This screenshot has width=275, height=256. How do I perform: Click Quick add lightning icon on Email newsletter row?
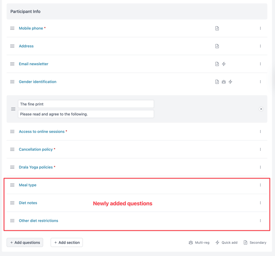click(x=224, y=64)
